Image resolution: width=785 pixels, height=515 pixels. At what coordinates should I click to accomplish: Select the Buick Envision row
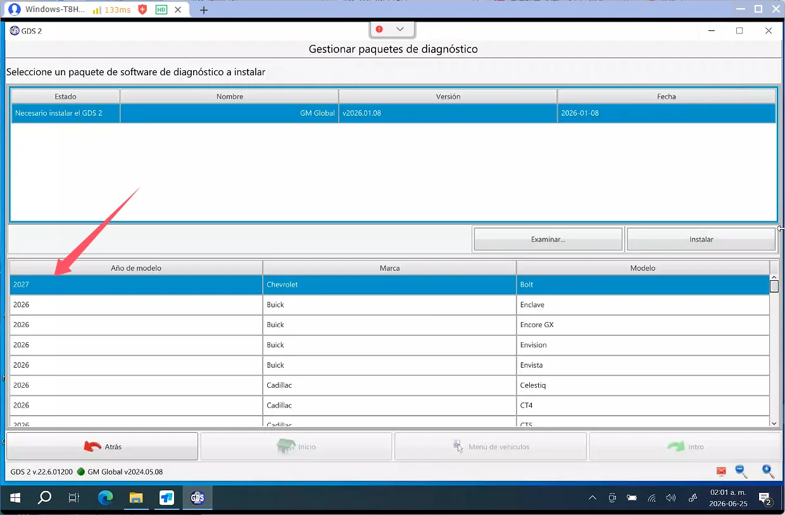(x=389, y=345)
